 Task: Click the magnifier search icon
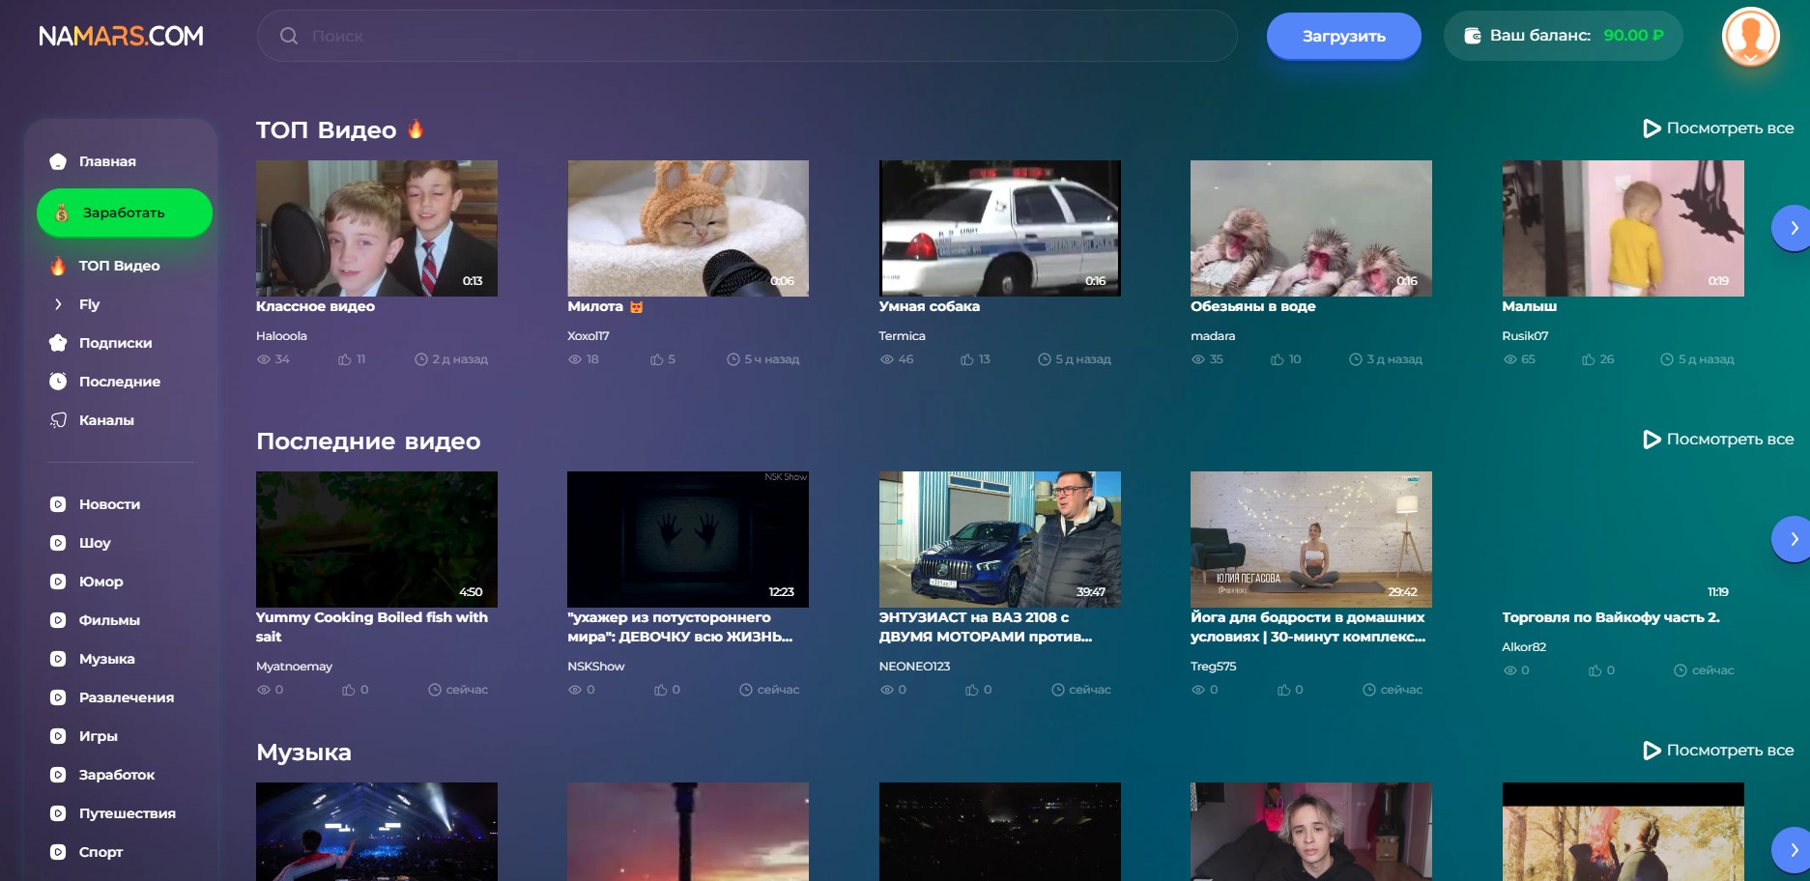[x=288, y=36]
